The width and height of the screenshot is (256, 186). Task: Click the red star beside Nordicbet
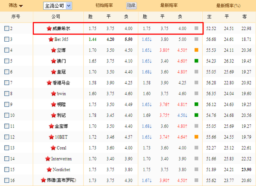(x=49, y=169)
